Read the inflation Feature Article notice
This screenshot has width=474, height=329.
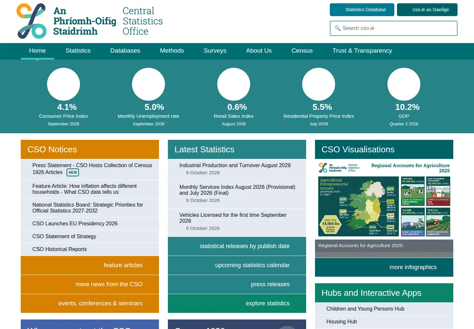coord(90,189)
